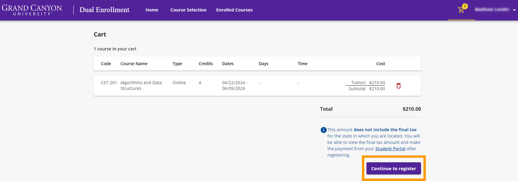View Enrolled Courses page
Image resolution: width=518 pixels, height=181 pixels.
[234, 10]
